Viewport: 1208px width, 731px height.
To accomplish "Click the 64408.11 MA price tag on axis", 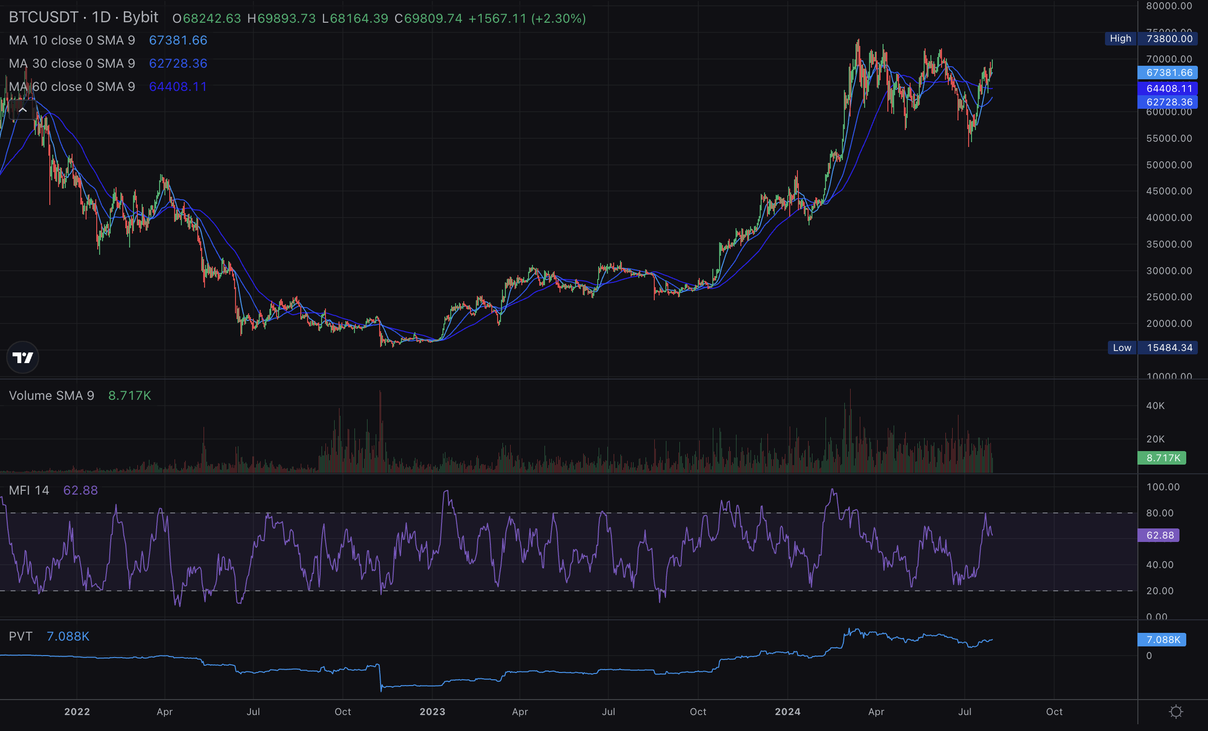I will click(x=1168, y=88).
